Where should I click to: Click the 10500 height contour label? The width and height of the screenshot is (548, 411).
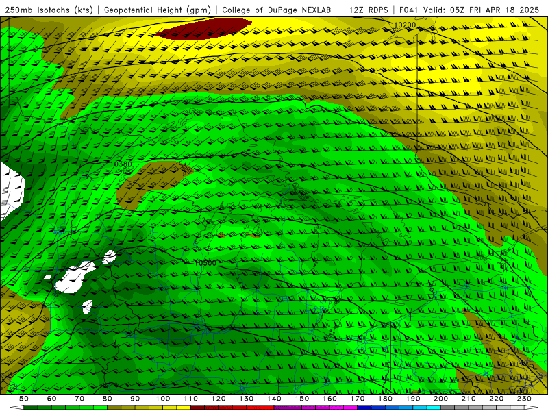pos(205,263)
